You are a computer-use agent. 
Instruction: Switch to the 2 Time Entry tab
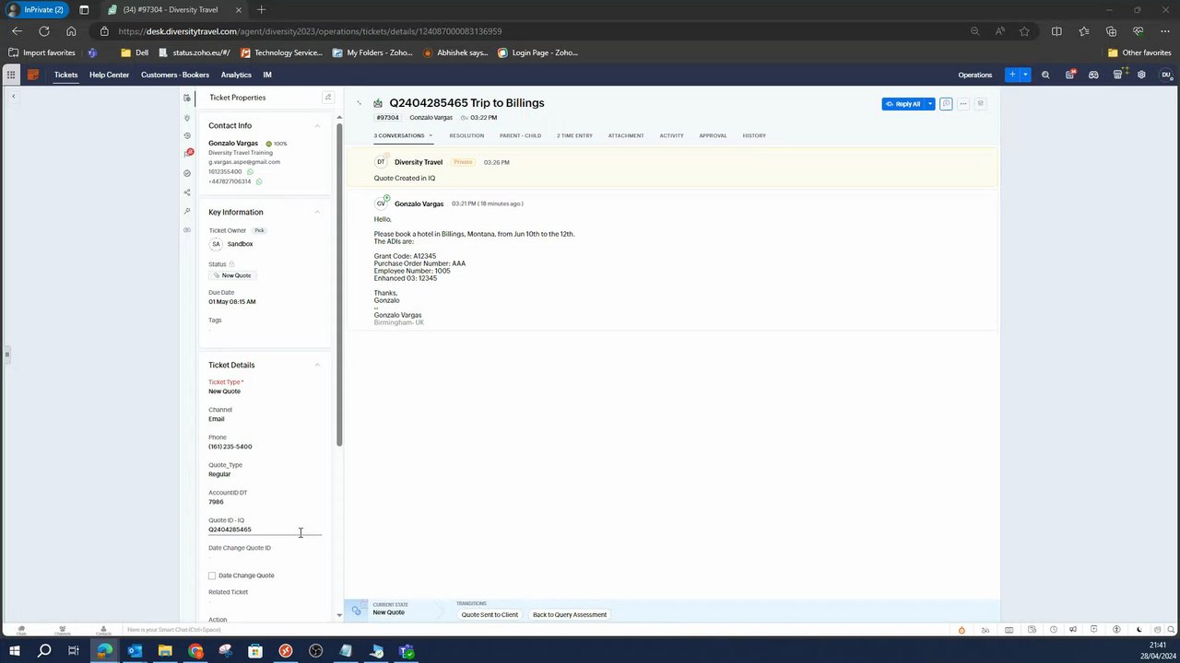coord(574,135)
